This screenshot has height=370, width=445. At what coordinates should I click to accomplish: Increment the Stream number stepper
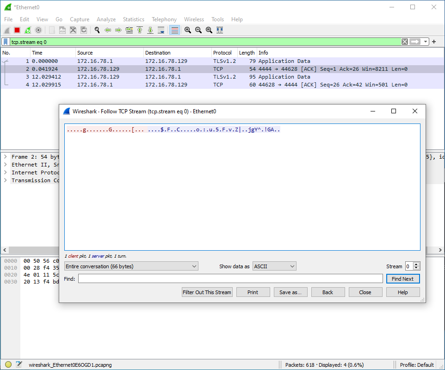pyautogui.click(x=416, y=265)
